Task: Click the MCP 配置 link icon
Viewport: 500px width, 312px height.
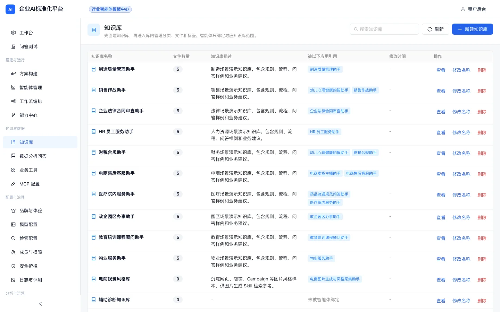Action: tap(13, 184)
